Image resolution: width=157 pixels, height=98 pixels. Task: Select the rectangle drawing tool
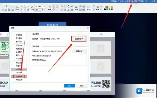[x=62, y=10]
